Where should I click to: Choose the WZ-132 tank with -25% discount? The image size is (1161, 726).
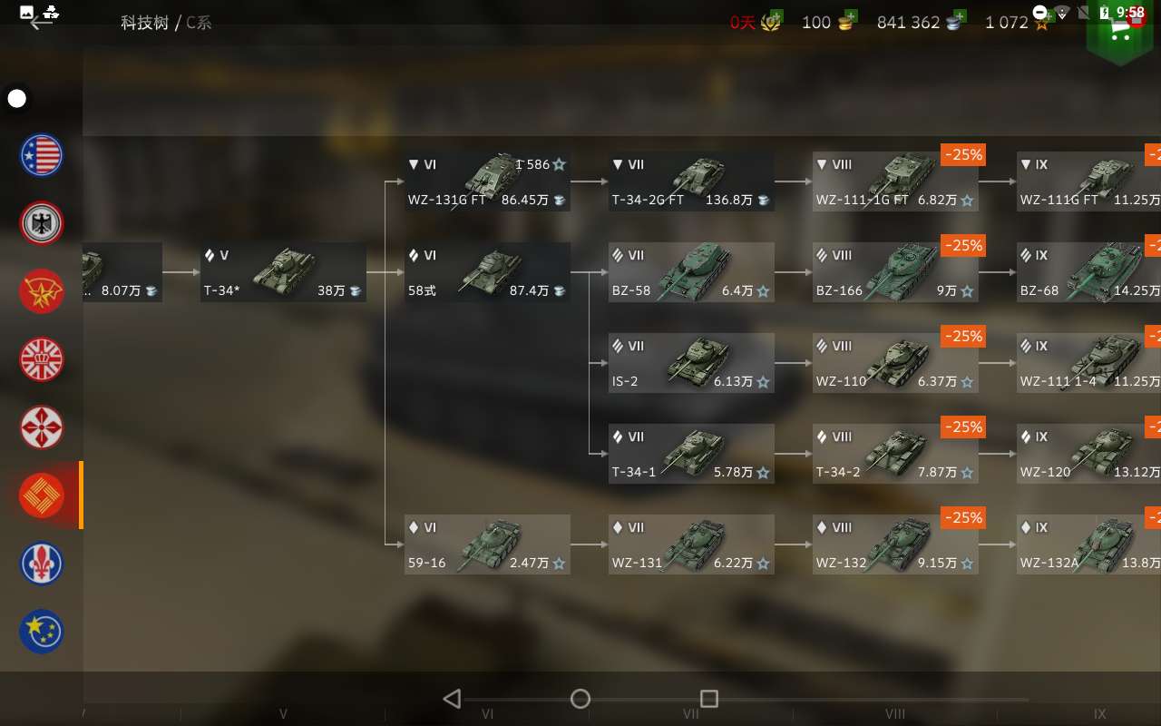click(895, 544)
